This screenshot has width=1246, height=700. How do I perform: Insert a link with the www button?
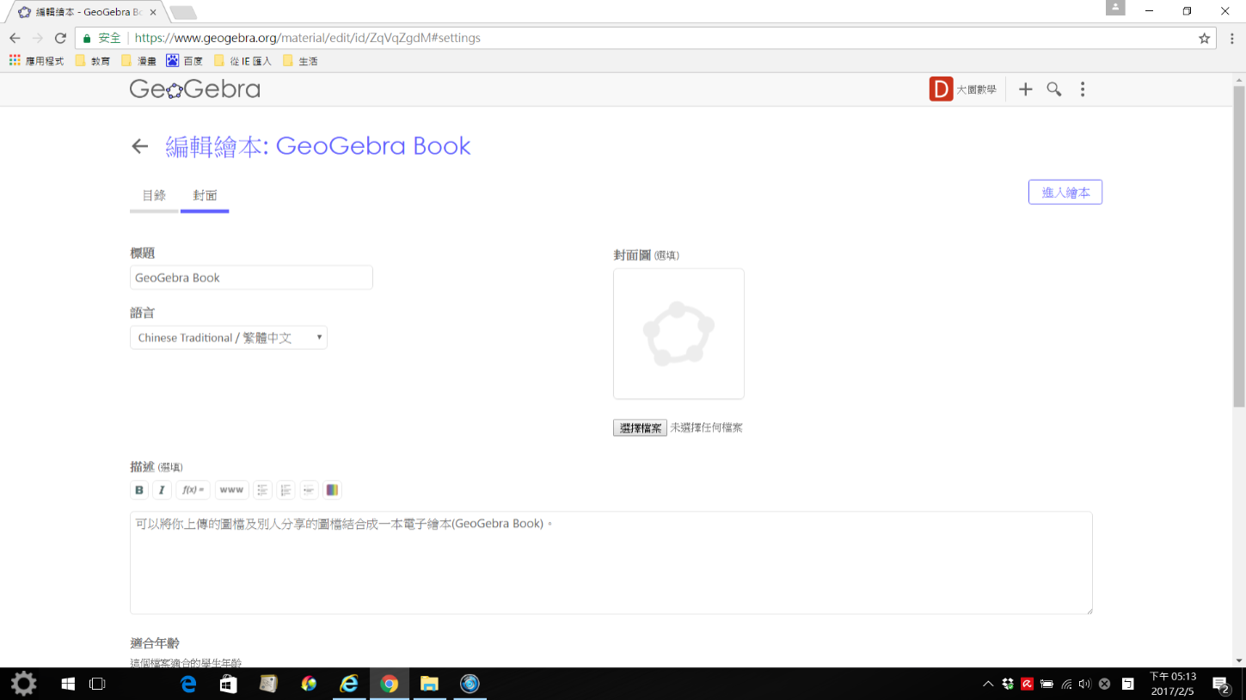(x=231, y=490)
